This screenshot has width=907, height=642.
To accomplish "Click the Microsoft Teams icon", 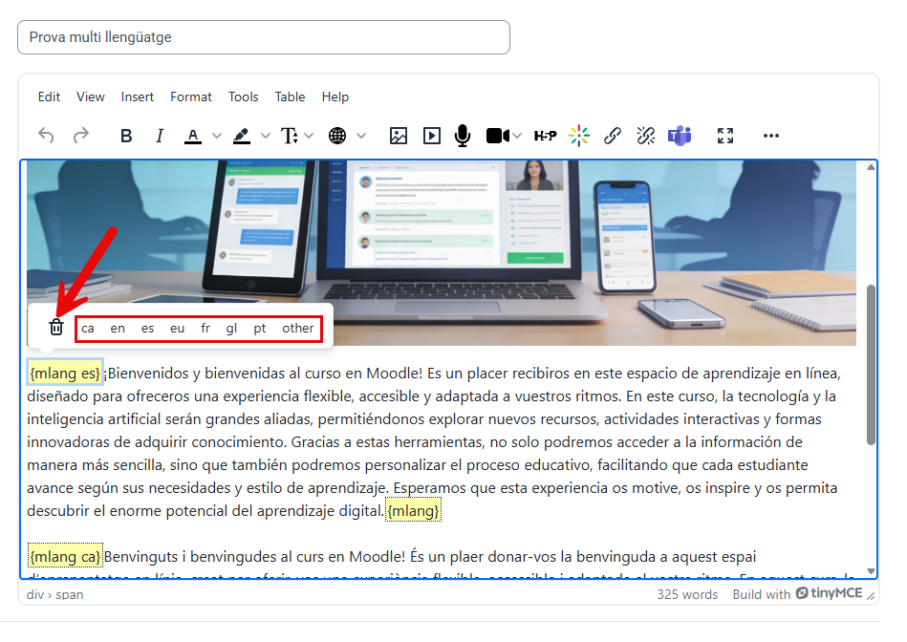I will pos(680,136).
